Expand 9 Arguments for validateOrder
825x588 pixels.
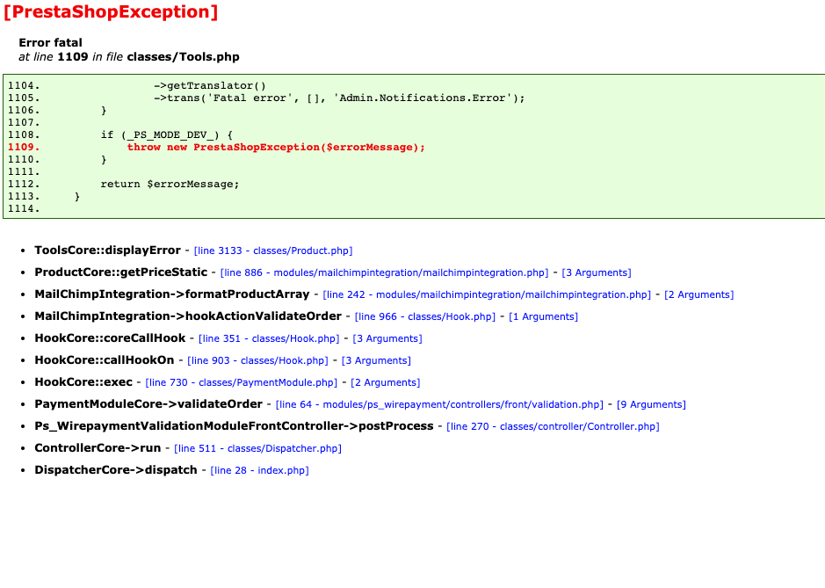point(651,404)
